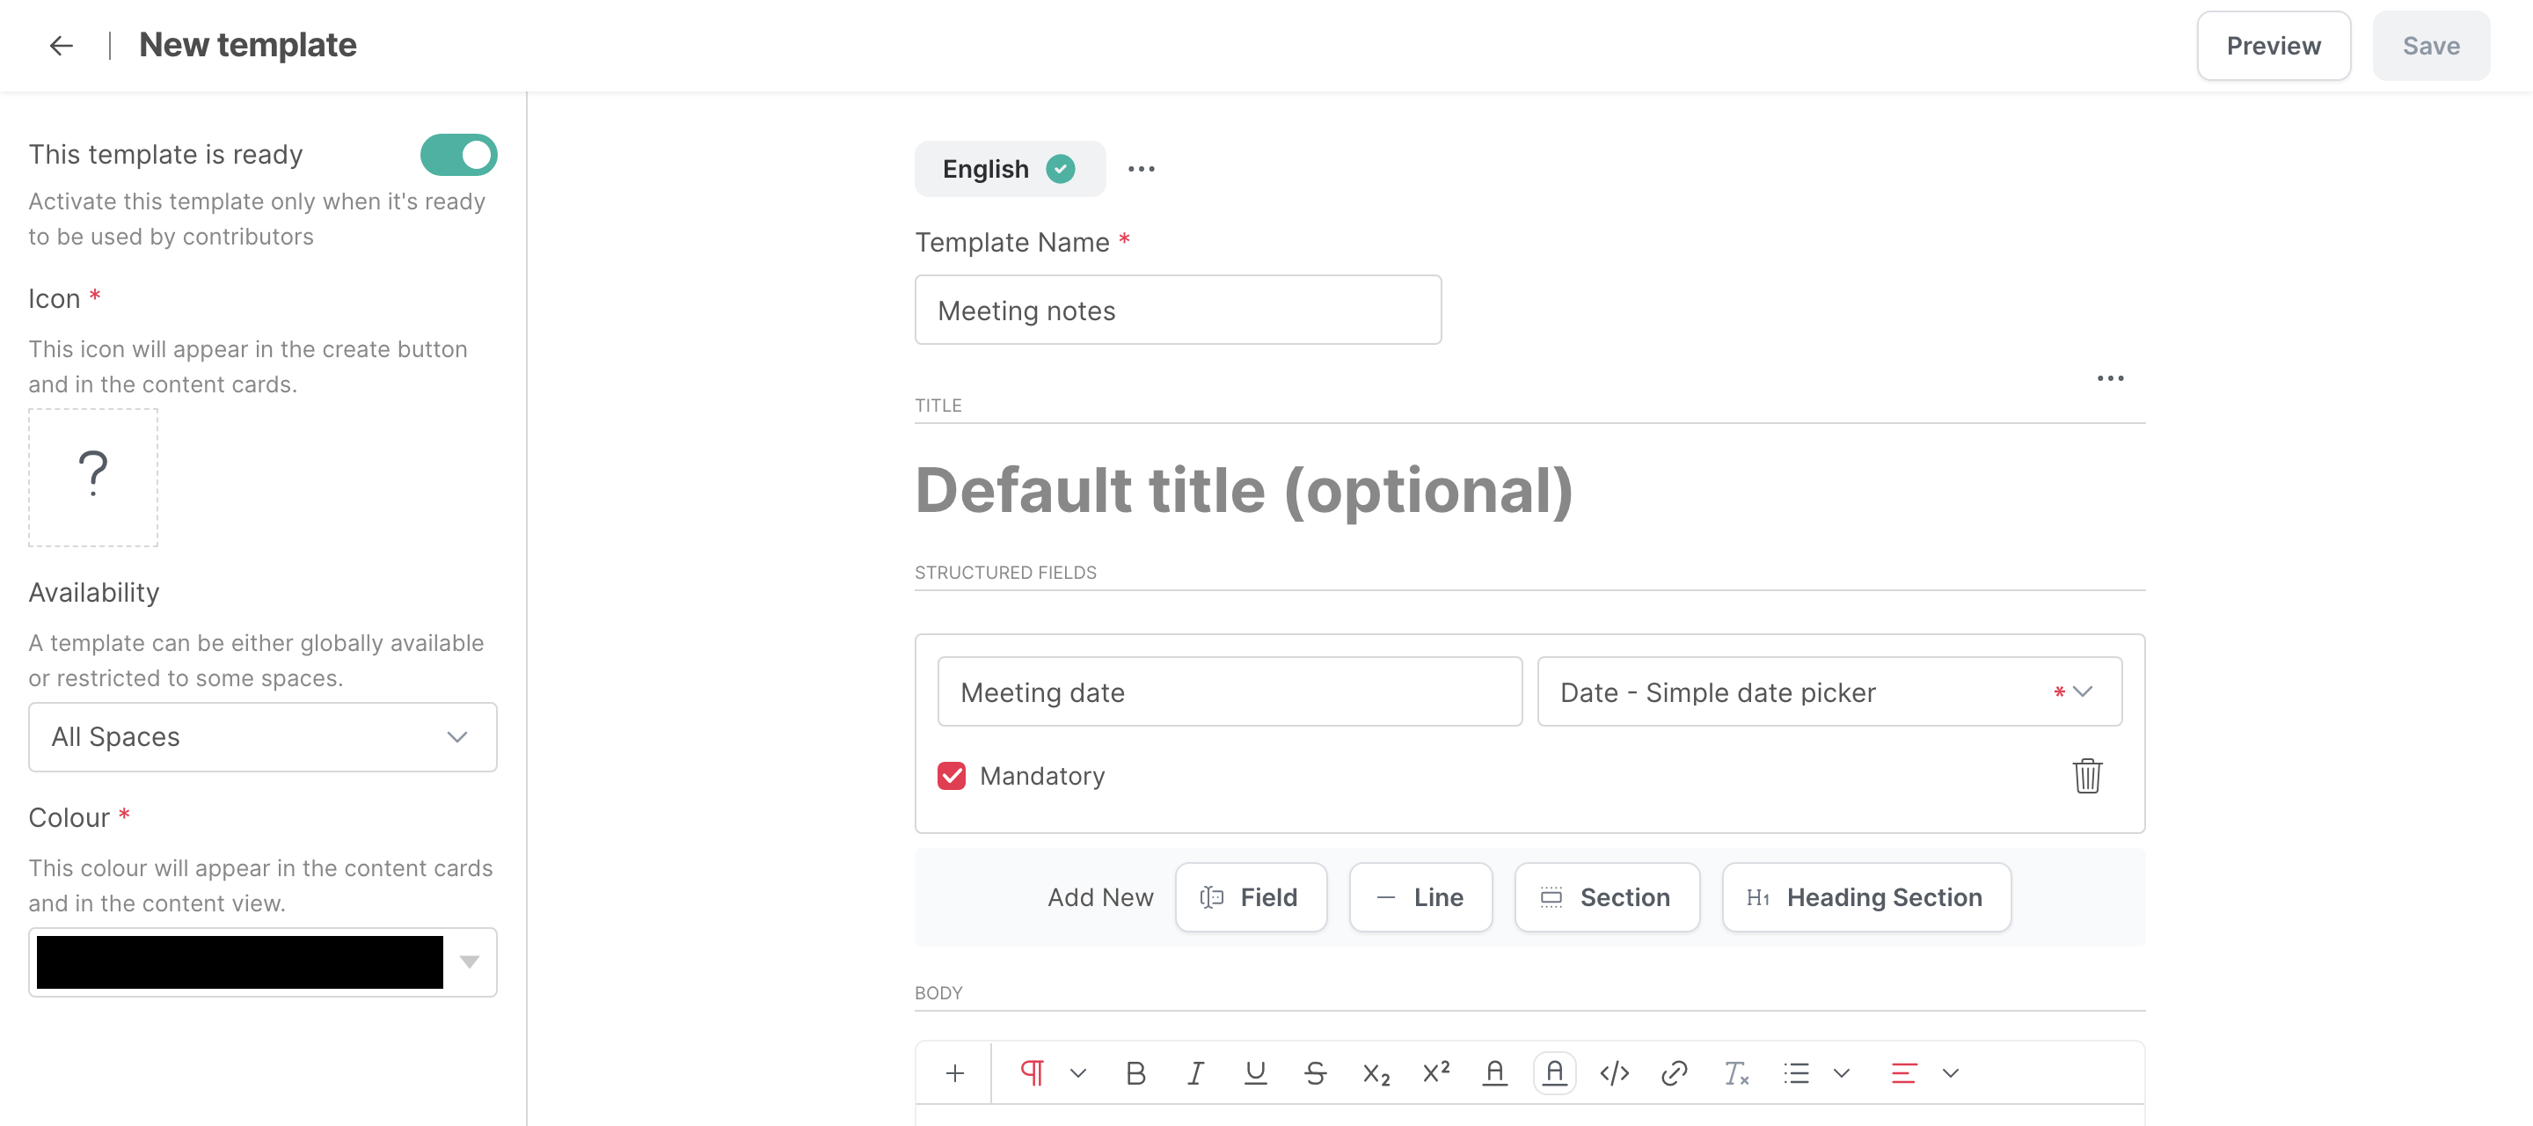
Task: Apply bold formatting
Action: coord(1135,1073)
